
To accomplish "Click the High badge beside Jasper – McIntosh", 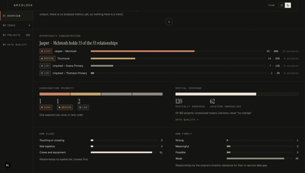I will click(x=46, y=51).
